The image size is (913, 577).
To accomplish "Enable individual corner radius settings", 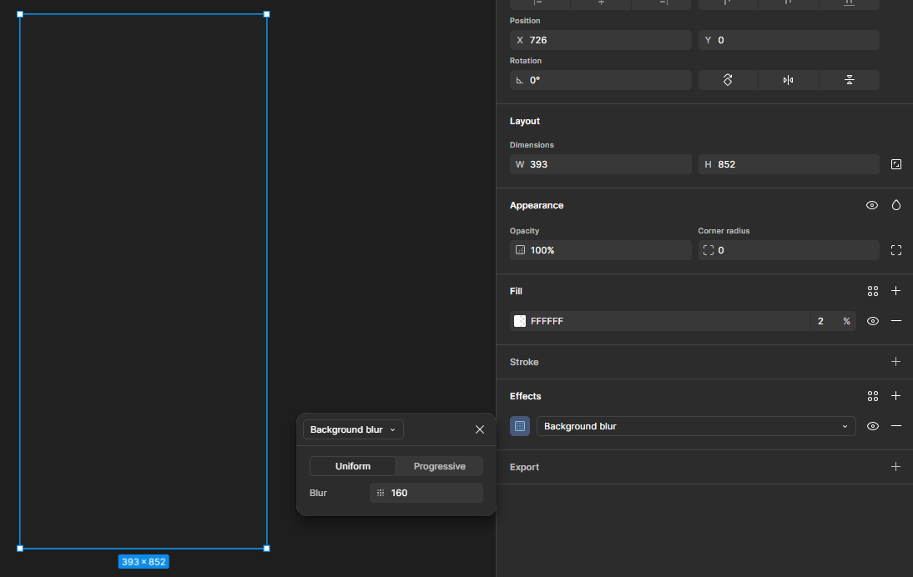I will 896,250.
